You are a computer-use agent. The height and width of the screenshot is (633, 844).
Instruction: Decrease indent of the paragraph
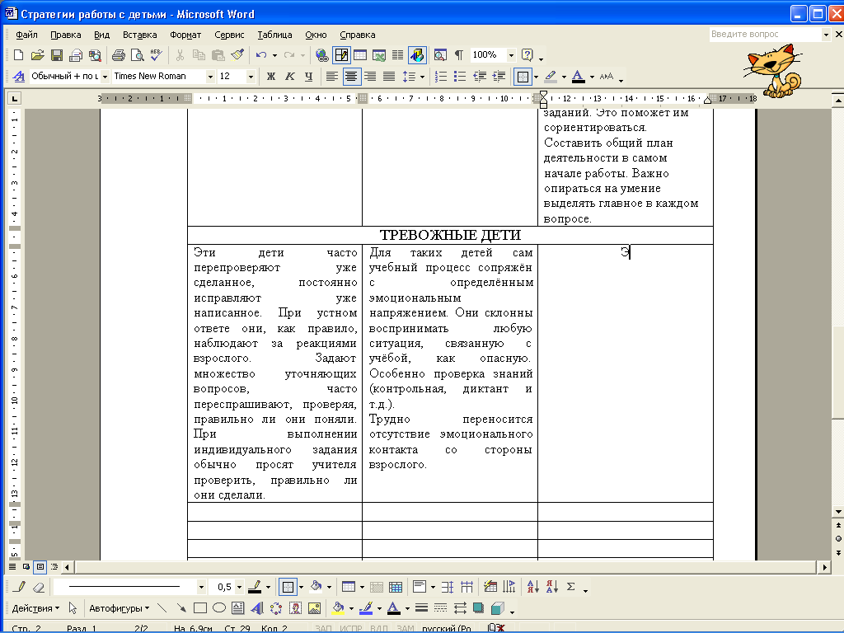(x=480, y=77)
